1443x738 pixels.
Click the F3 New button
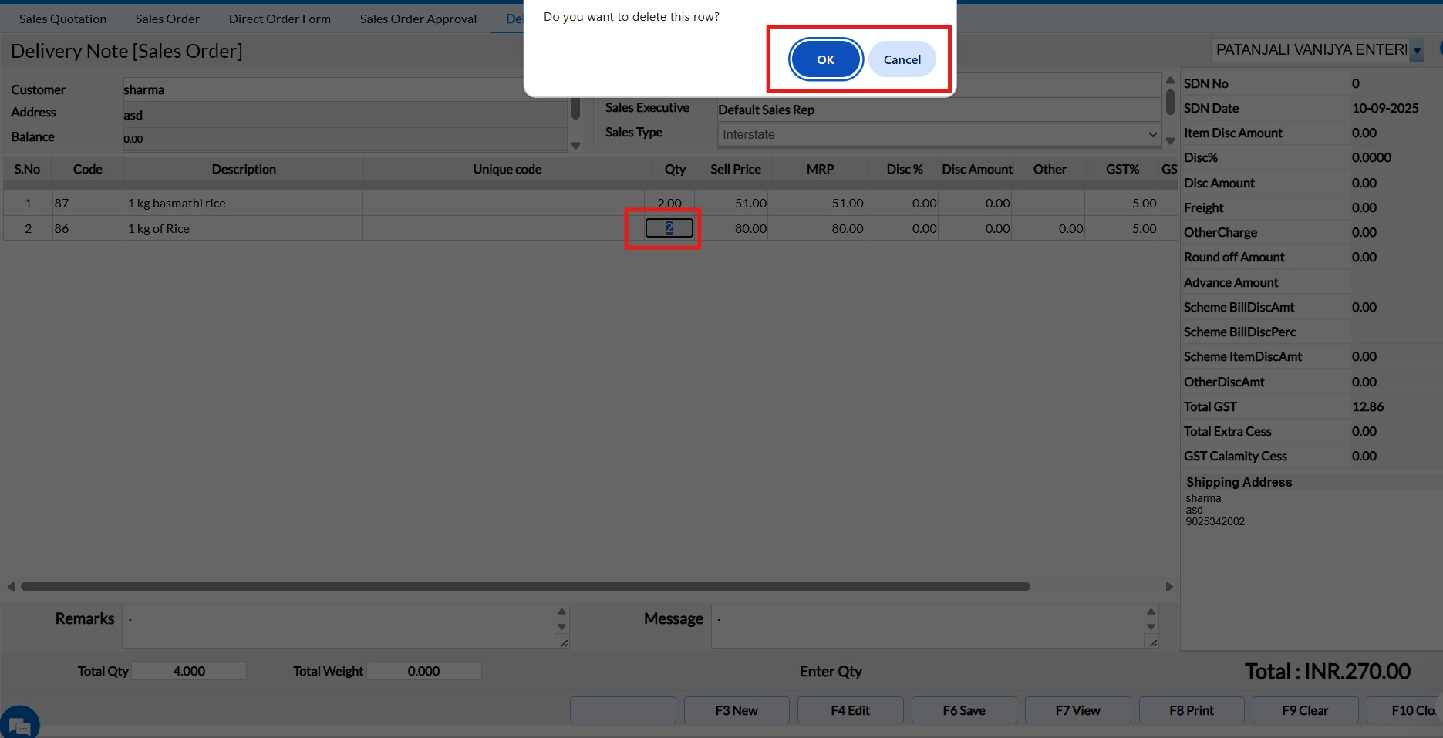737,710
